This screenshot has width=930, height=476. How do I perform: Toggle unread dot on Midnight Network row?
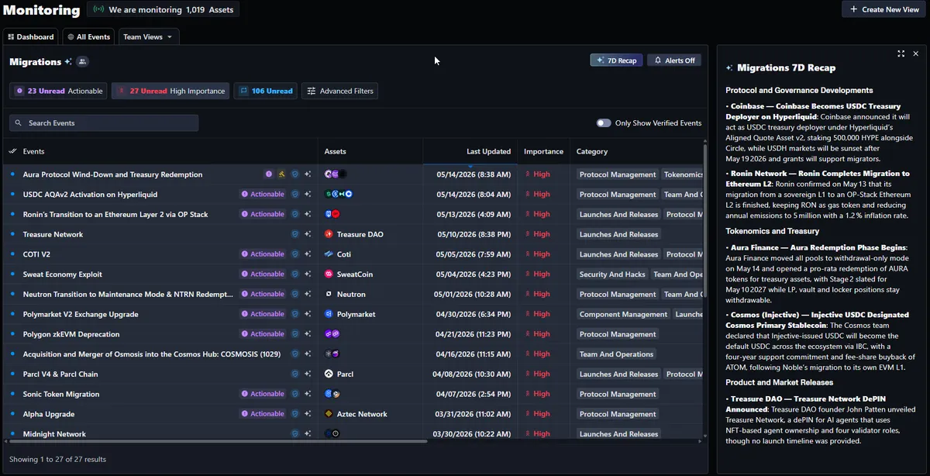click(x=12, y=434)
